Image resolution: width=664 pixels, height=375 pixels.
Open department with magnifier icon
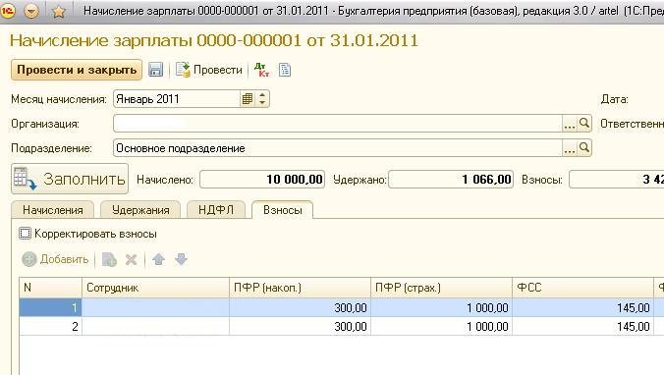(584, 148)
